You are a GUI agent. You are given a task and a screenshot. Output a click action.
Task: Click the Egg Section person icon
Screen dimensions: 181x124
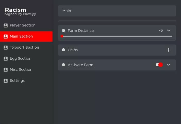[6, 59]
